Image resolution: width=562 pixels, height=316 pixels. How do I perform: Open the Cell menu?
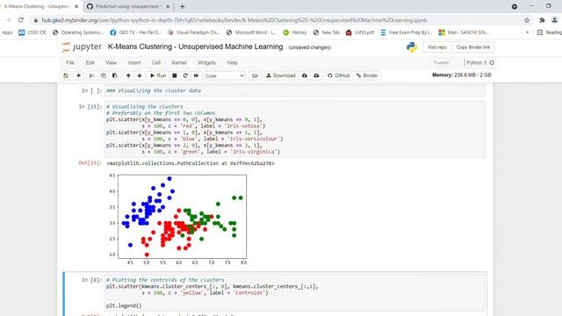tap(156, 62)
